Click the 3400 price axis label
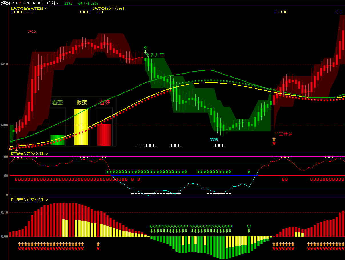Viewport: 345px width, 260px height. pyautogui.click(x=4, y=125)
